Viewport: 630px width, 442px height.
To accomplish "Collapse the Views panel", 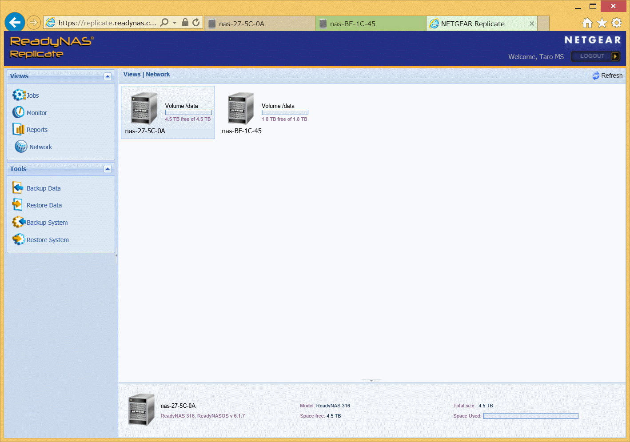I will click(108, 76).
